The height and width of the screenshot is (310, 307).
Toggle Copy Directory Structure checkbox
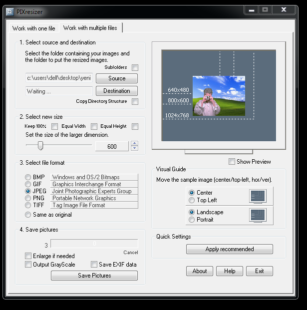135,101
